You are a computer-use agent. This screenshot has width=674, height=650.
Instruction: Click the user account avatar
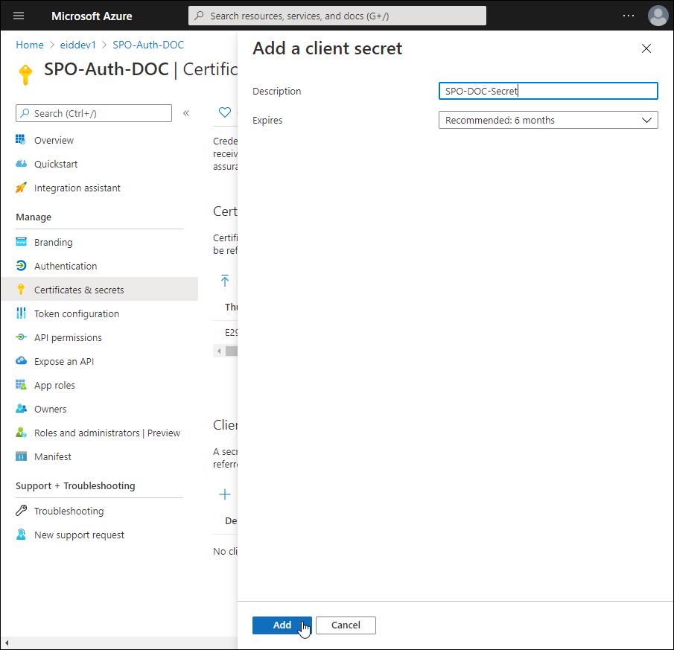pos(658,16)
